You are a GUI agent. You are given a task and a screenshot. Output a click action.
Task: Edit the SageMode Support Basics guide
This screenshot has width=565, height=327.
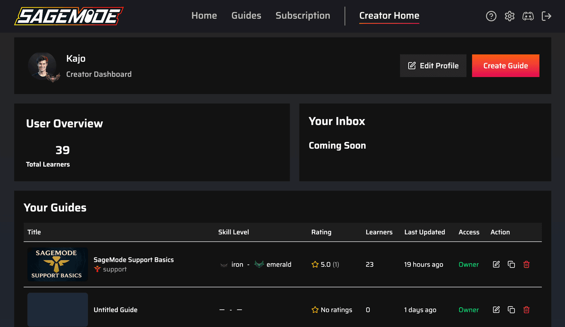click(496, 264)
